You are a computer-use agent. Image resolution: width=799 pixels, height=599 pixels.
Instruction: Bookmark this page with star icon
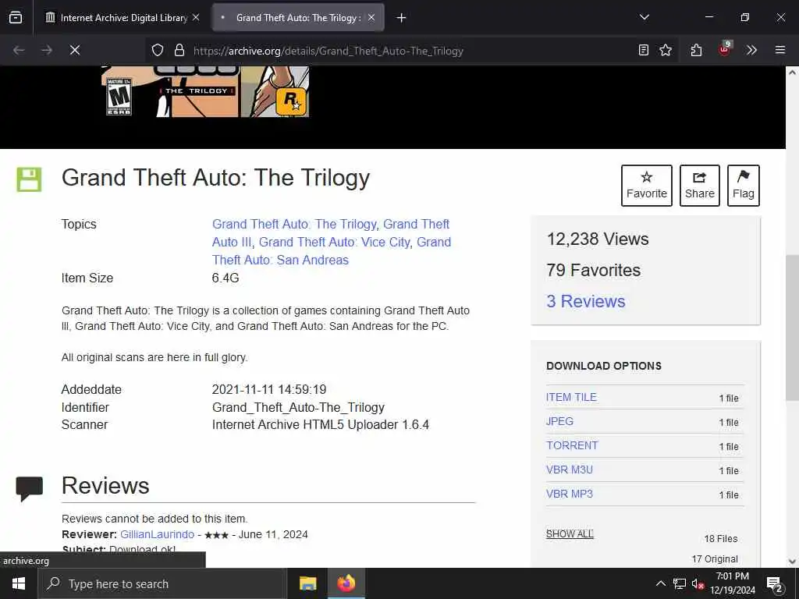pos(666,50)
